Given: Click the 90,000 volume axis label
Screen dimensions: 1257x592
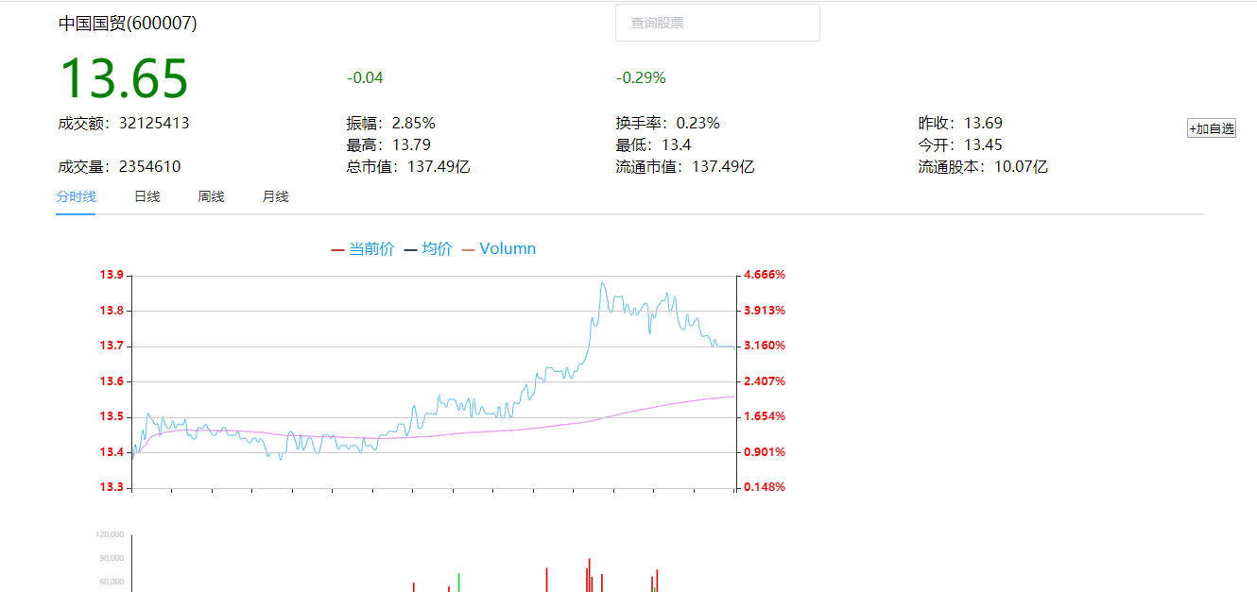Looking at the screenshot, I should pos(112,558).
